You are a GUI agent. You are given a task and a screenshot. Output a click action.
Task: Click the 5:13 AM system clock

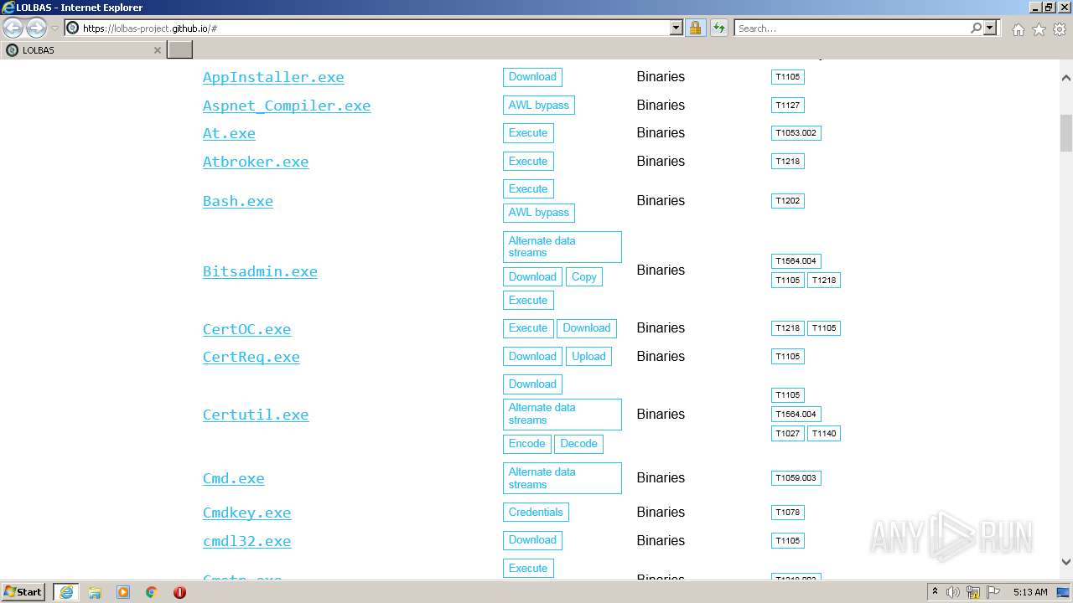[x=1030, y=592]
